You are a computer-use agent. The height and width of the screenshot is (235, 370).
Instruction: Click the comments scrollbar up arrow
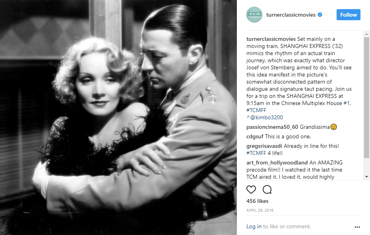click(x=366, y=34)
